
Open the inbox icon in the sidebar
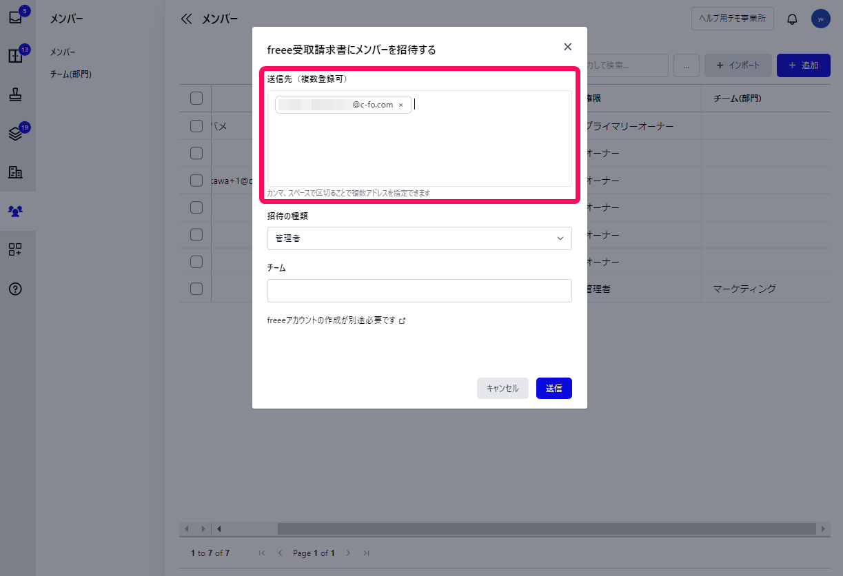(x=16, y=17)
